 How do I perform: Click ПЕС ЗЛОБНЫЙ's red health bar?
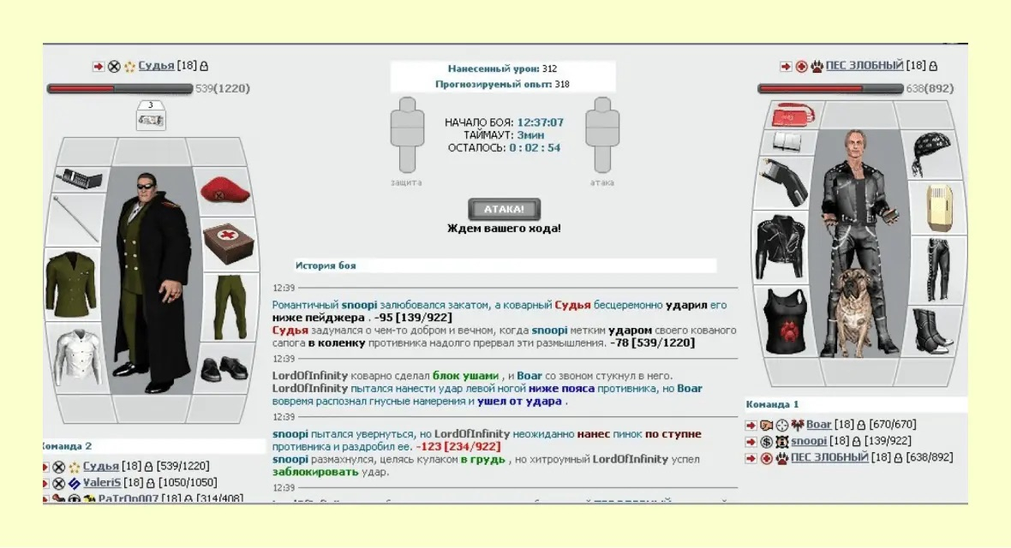830,88
